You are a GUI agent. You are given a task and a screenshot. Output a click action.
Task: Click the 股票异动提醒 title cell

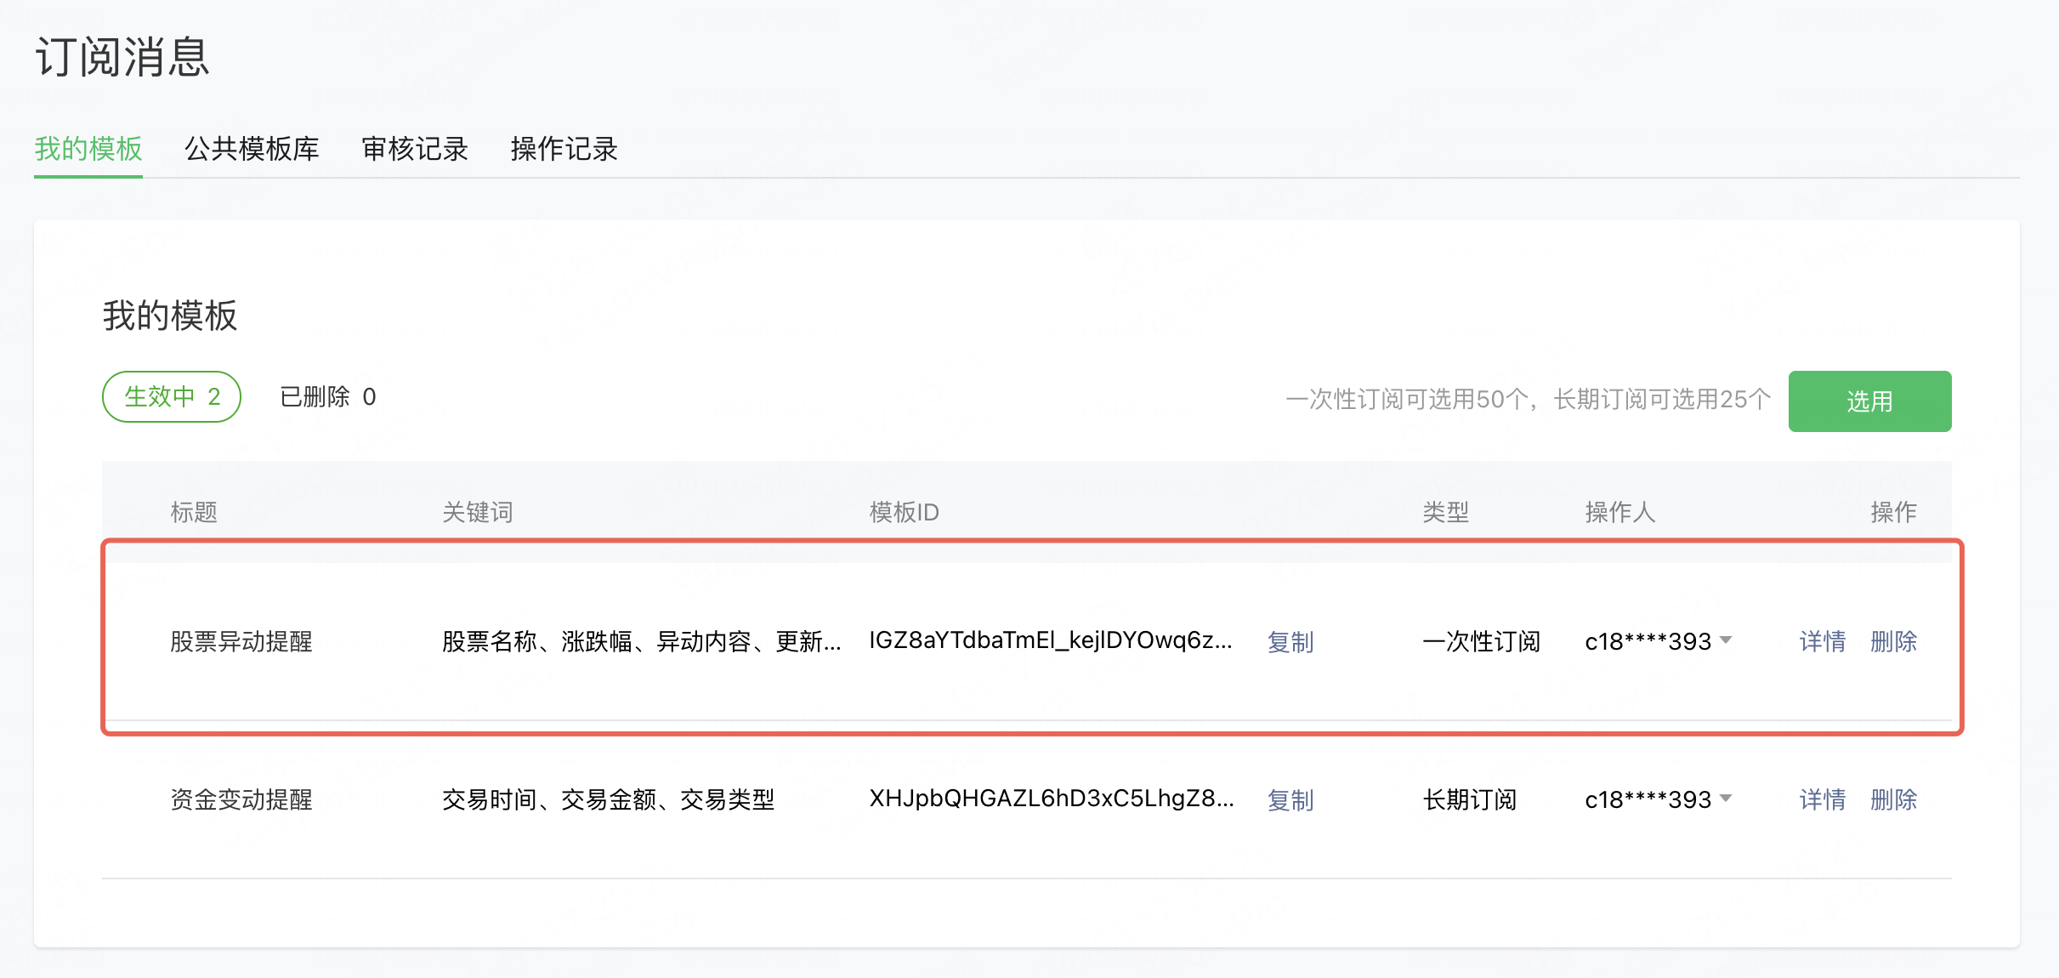click(x=241, y=641)
